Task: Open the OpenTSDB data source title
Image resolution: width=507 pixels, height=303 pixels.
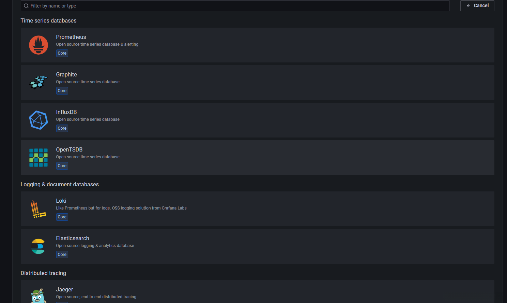Action: (69, 149)
